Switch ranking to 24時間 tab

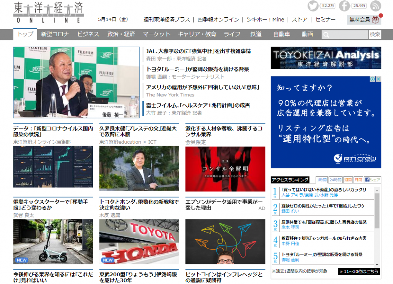(x=335, y=180)
